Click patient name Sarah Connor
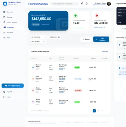Screen dimensions: 126x127 pos(38,89)
